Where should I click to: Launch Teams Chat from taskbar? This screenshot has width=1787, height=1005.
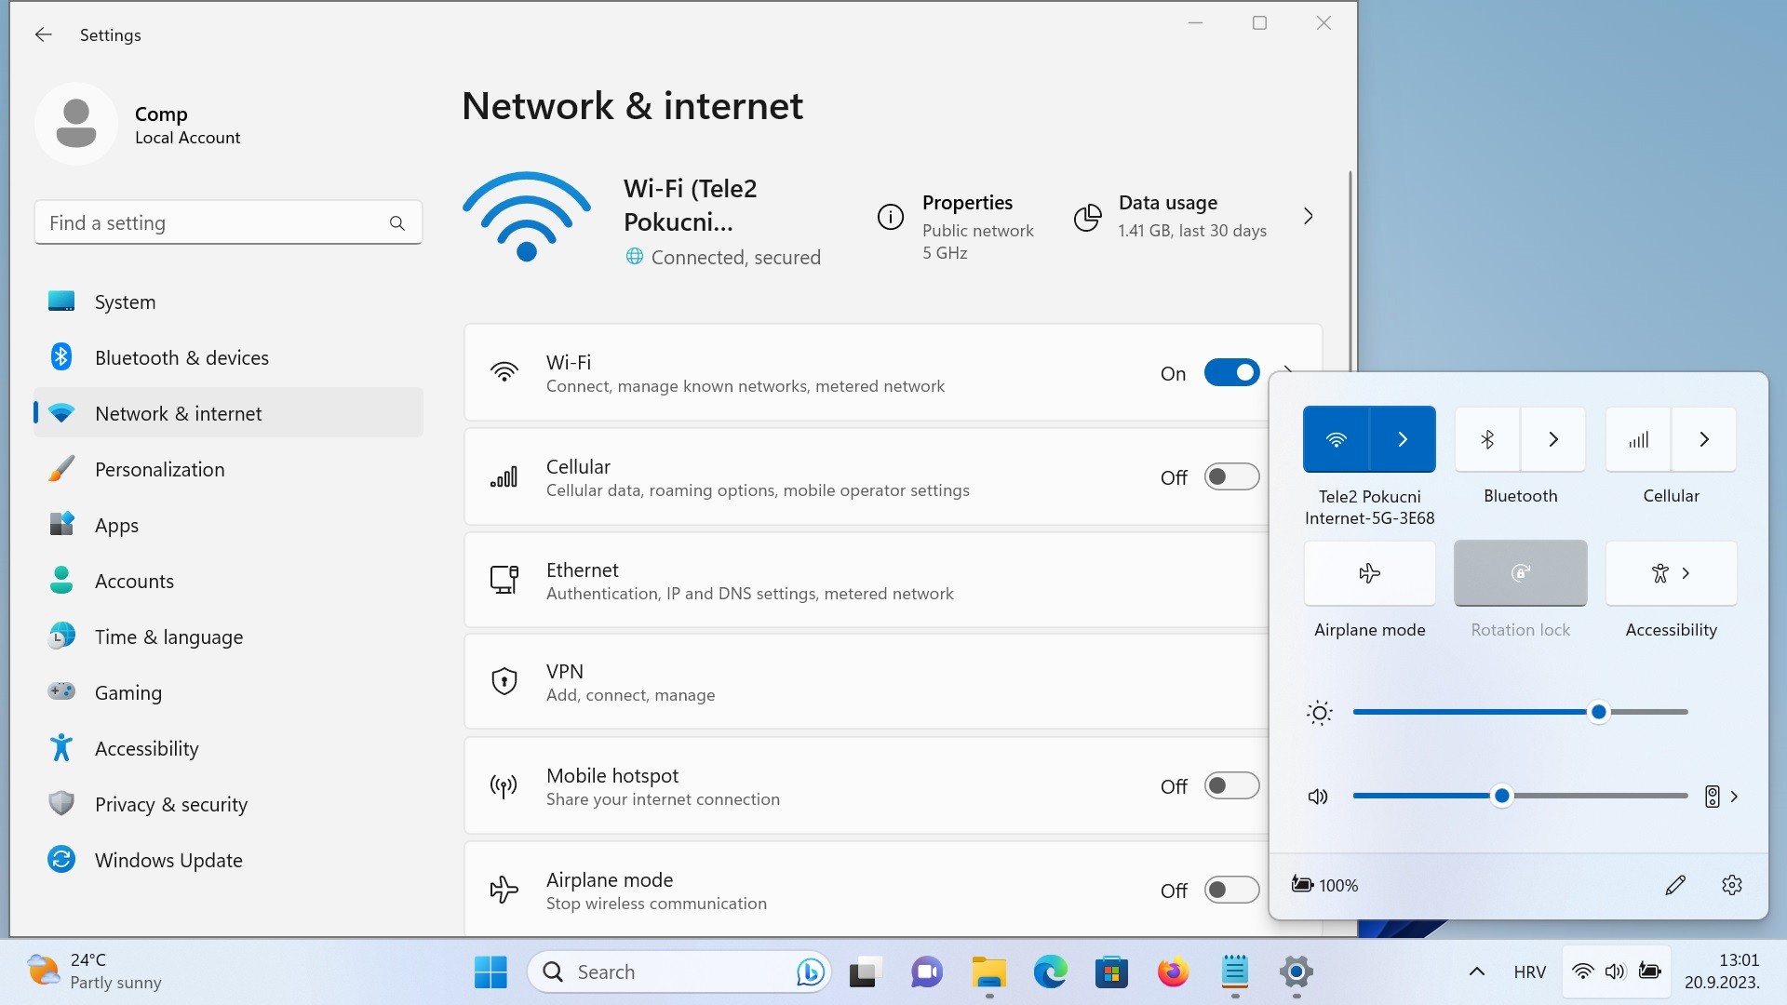pos(926,972)
